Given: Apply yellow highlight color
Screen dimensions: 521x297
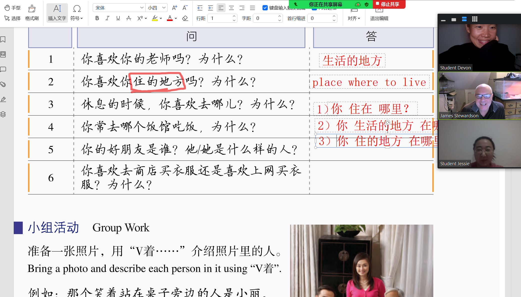Looking at the screenshot, I should pos(155,18).
